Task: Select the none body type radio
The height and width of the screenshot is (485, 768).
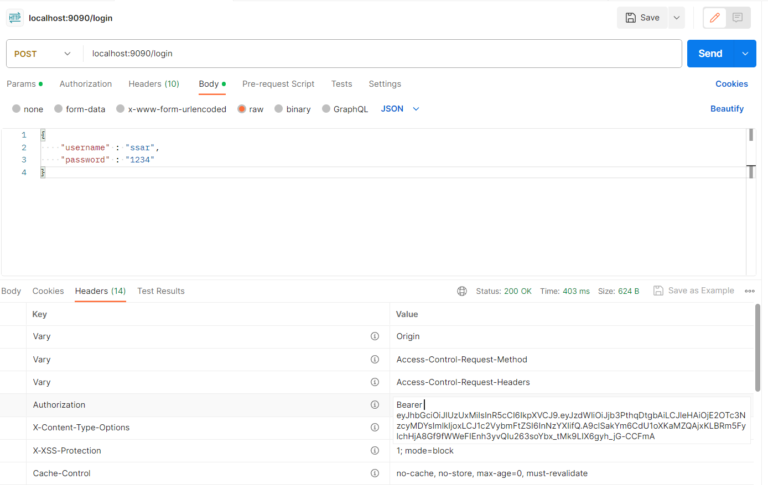Action: point(17,109)
